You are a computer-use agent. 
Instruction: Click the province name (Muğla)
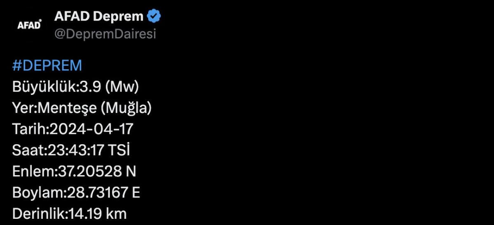click(126, 108)
